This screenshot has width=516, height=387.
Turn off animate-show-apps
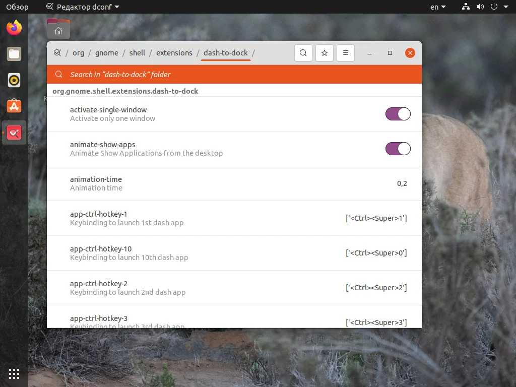click(x=398, y=149)
